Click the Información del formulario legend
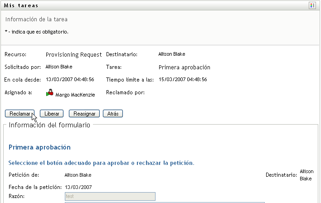Viewport: 321px width, 203px height. pos(49,125)
